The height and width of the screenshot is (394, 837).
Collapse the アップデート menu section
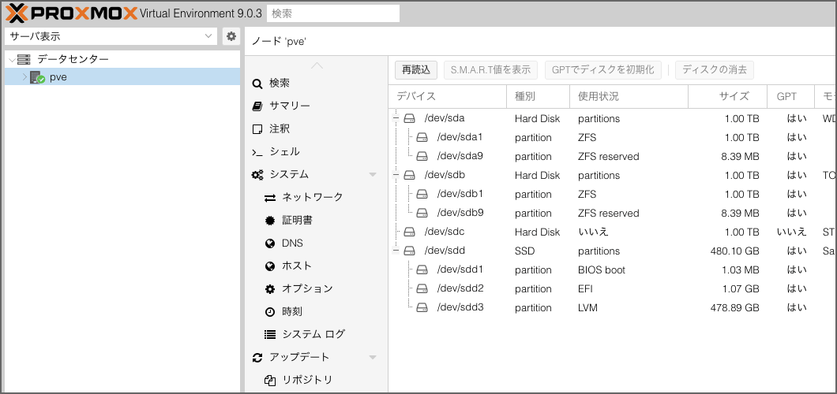pos(373,358)
